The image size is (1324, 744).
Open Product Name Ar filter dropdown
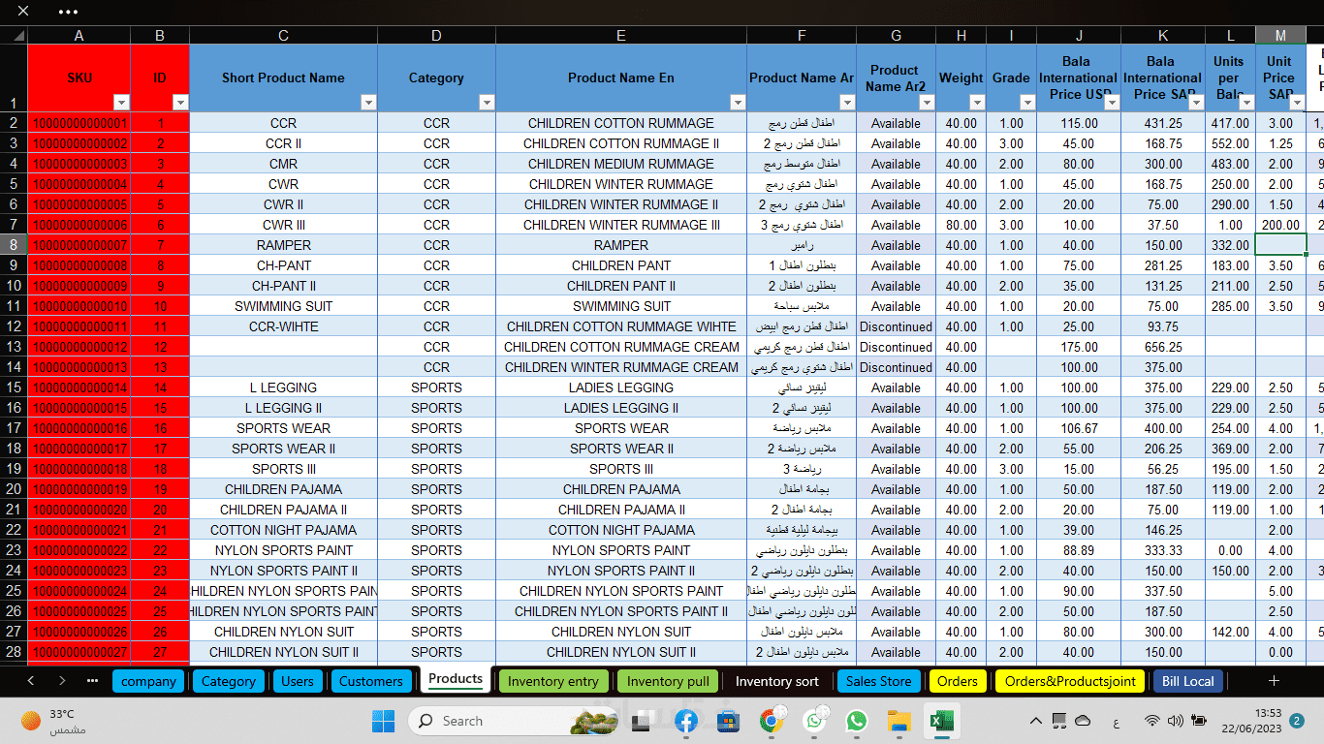[847, 103]
